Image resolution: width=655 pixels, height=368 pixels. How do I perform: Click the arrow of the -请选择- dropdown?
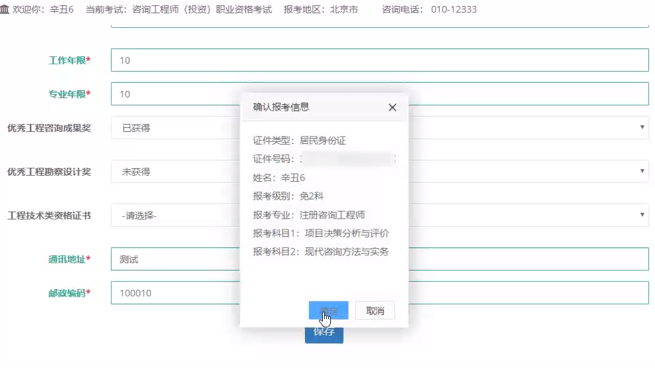(642, 215)
